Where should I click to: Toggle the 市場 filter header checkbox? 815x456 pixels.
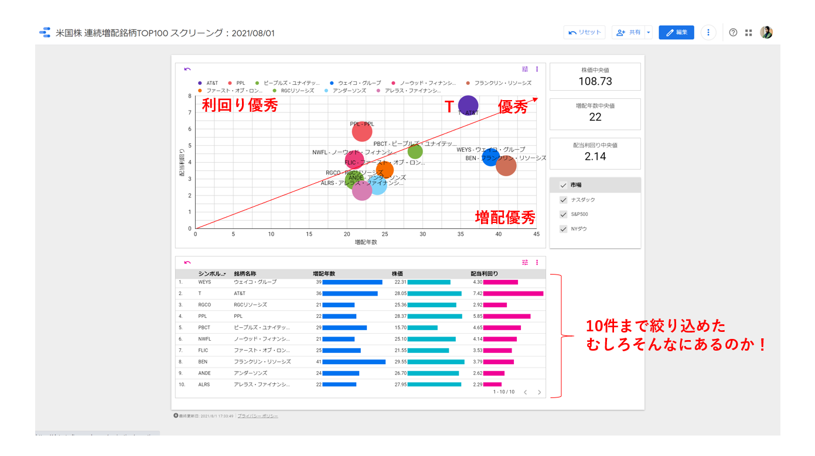coord(563,185)
